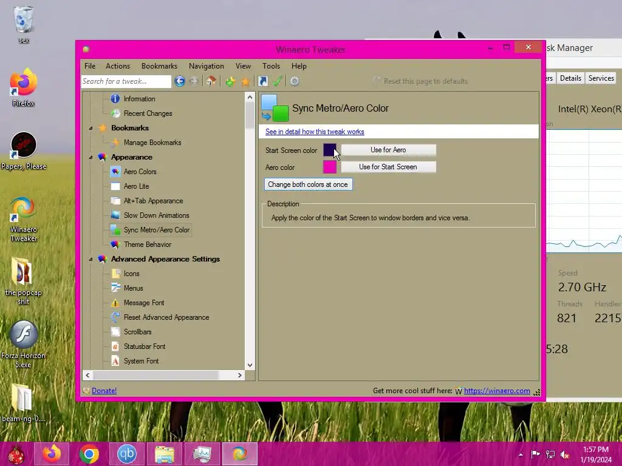Select Aero Lite tree item

tap(136, 186)
